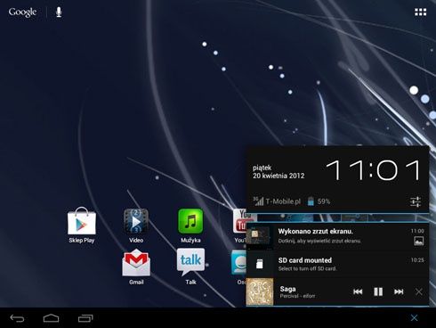Open the Recent apps switcher
Viewport: 436px width, 328px height.
pyautogui.click(x=85, y=318)
